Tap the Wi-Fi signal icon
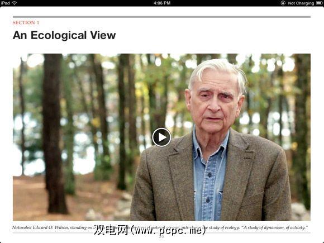The image size is (324, 243). [15, 3]
